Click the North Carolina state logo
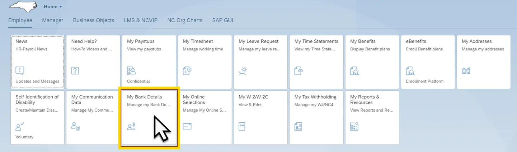 (23, 7)
